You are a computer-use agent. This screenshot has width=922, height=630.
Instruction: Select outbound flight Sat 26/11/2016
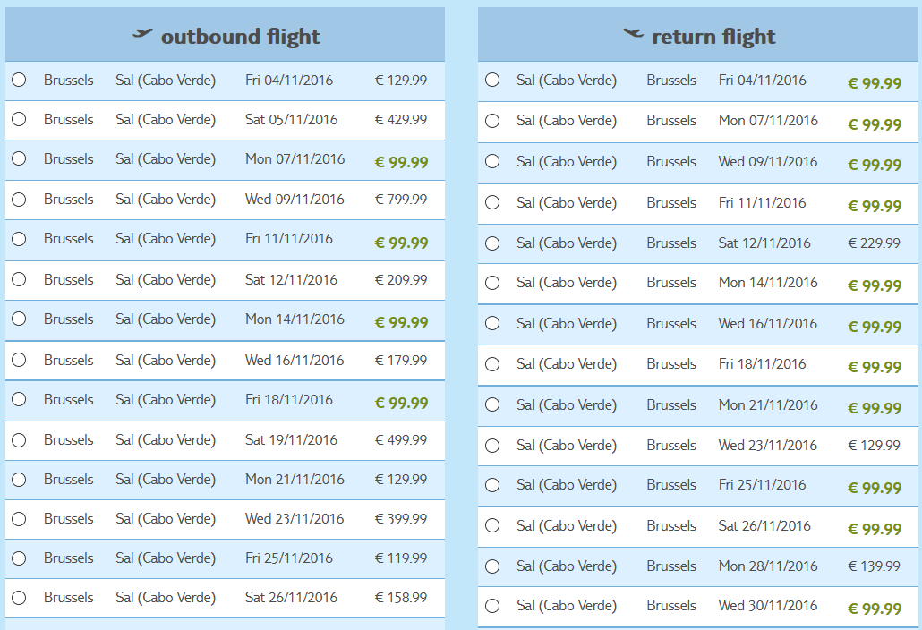click(19, 598)
